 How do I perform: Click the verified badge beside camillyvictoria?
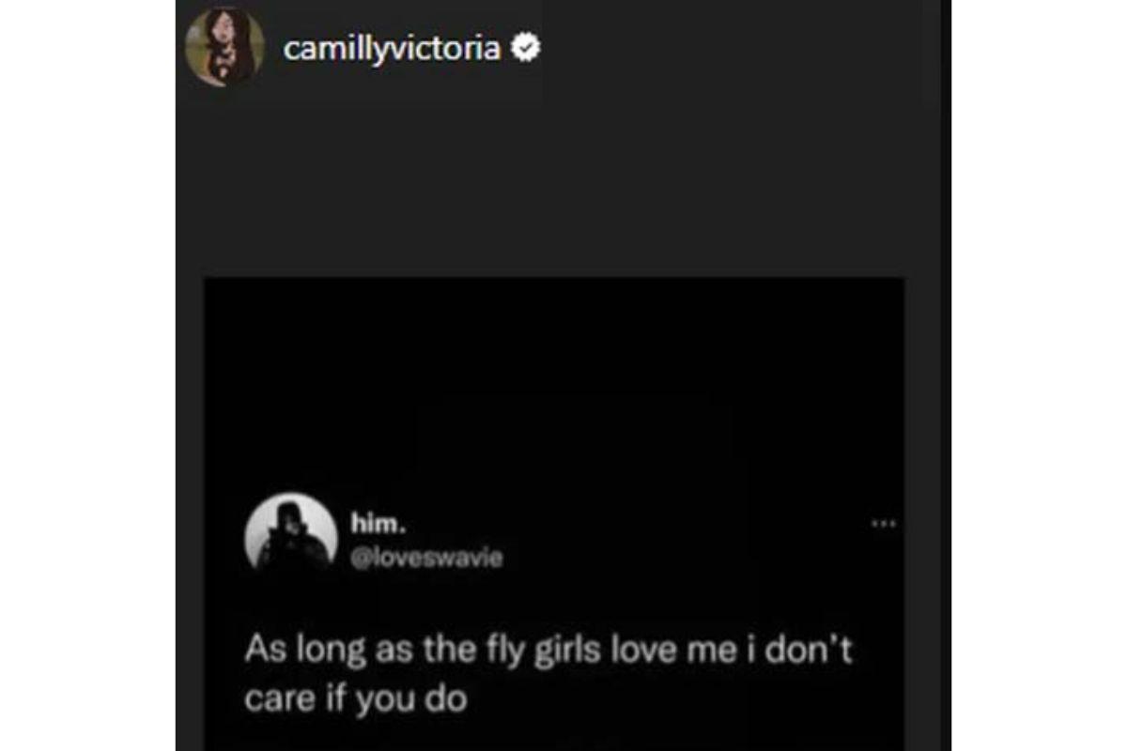(x=524, y=48)
